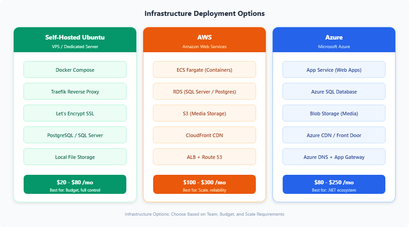Click the Microsoft Azure subtitle
Image resolution: width=409 pixels, height=227 pixels.
[x=334, y=47]
